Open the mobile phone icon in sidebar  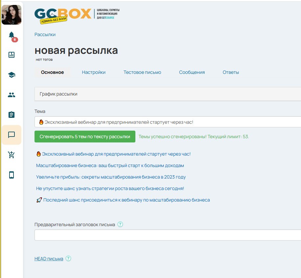[x=12, y=175]
